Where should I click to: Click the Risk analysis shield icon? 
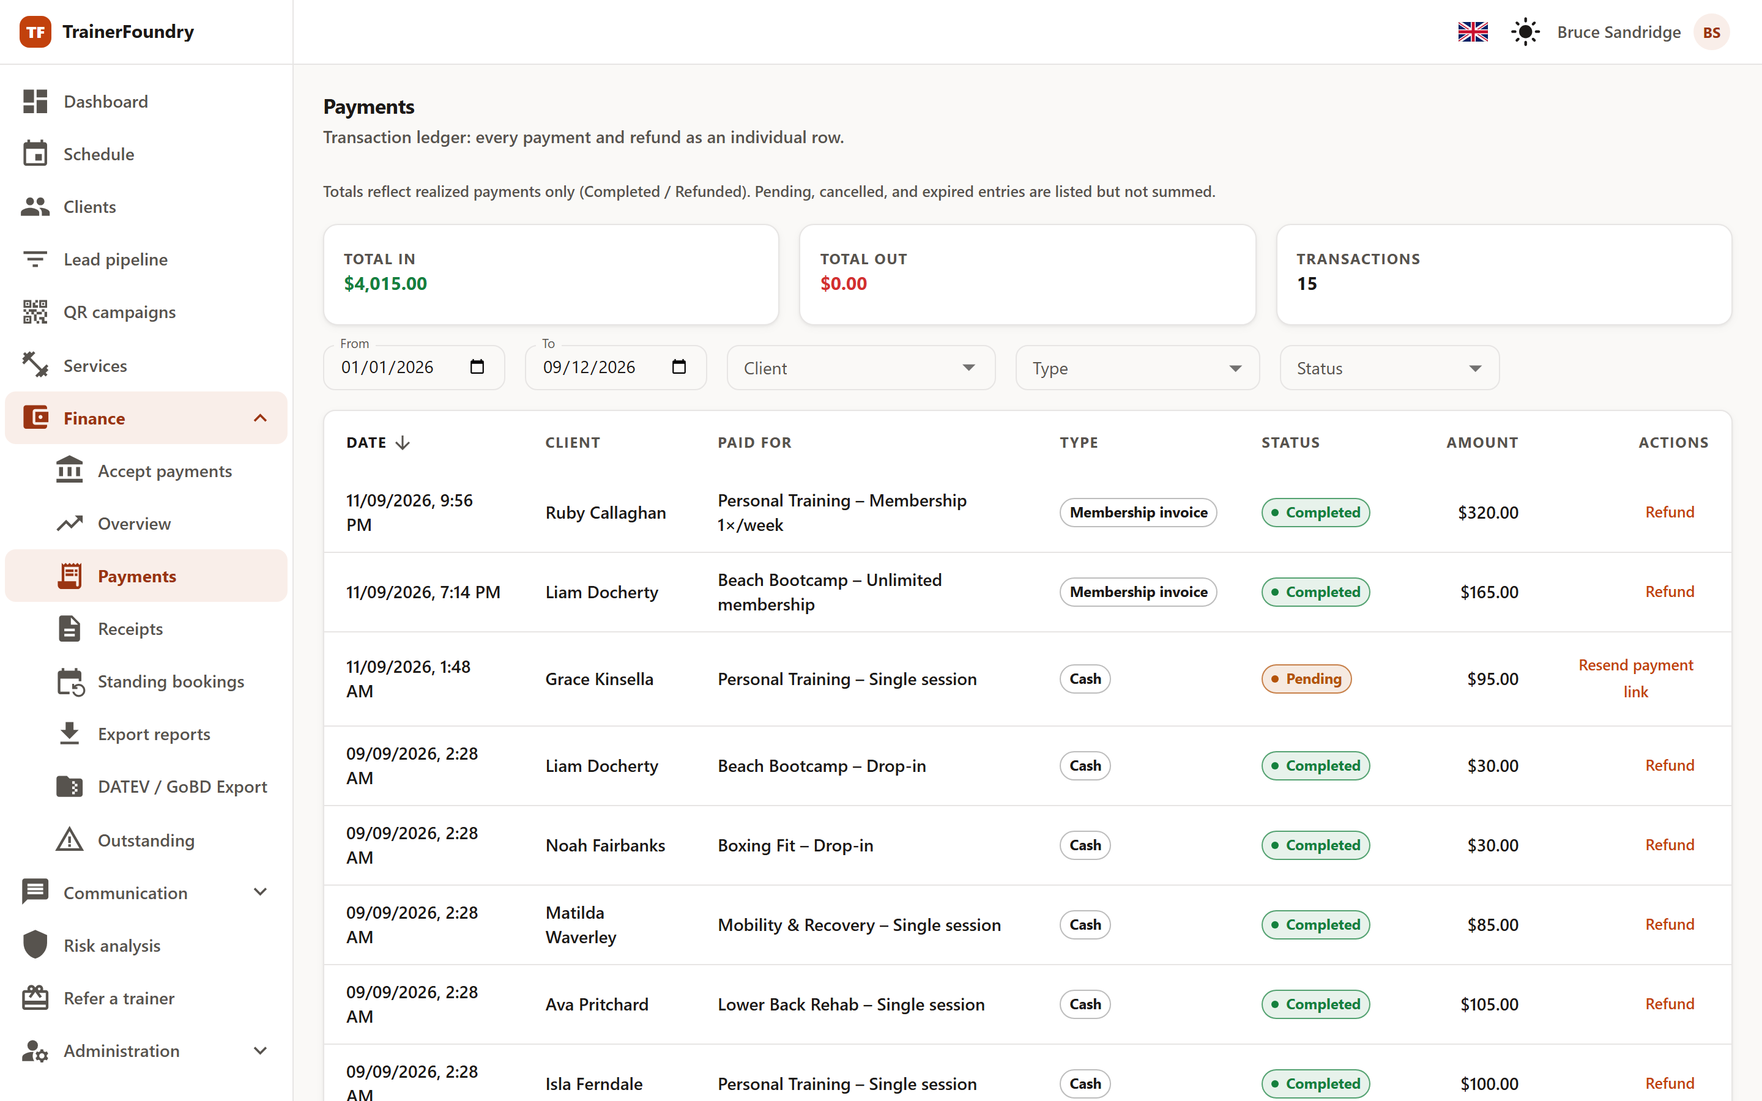[35, 945]
